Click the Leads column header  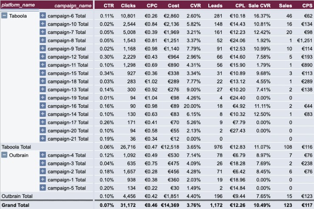(215, 6)
